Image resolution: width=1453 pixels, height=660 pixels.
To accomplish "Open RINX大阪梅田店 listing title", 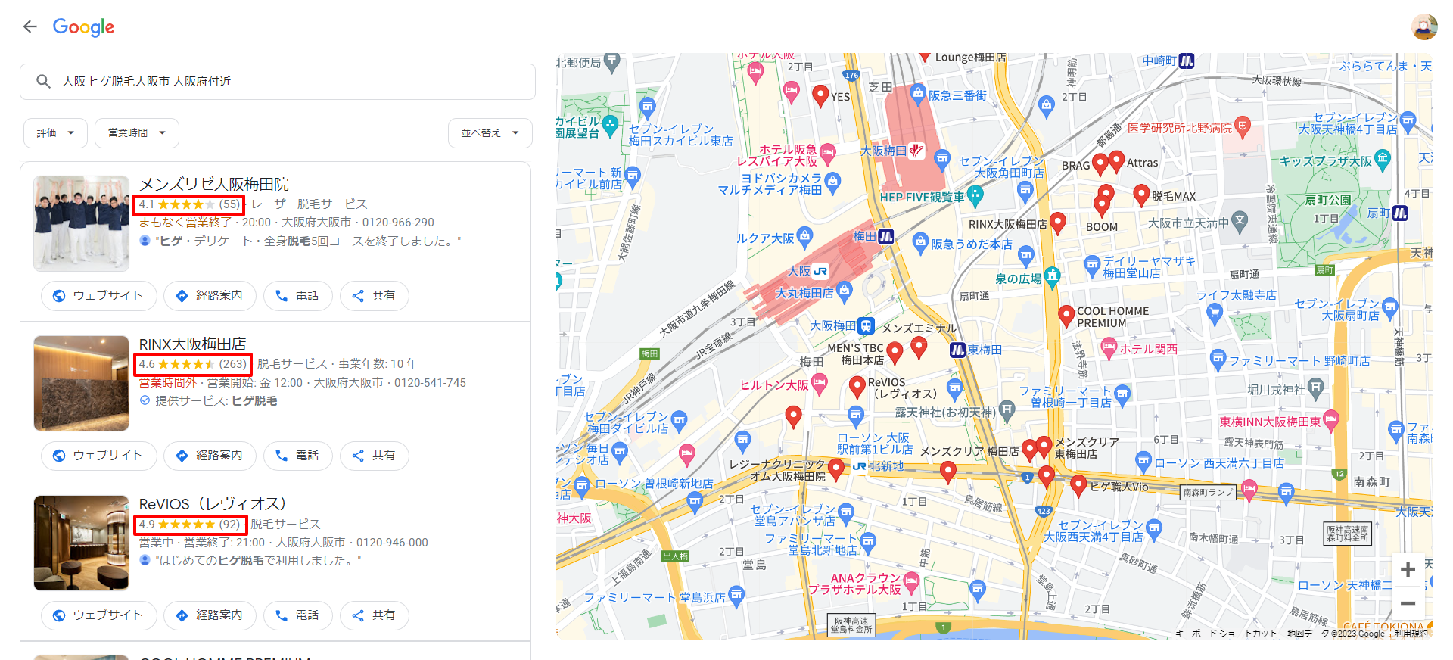I will (x=193, y=344).
